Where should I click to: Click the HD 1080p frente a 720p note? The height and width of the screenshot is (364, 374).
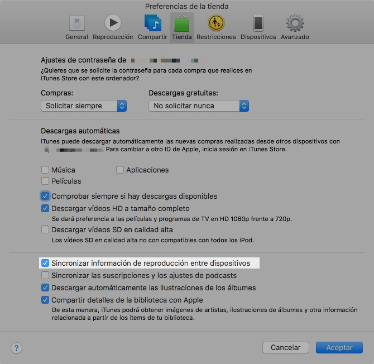coord(172,219)
